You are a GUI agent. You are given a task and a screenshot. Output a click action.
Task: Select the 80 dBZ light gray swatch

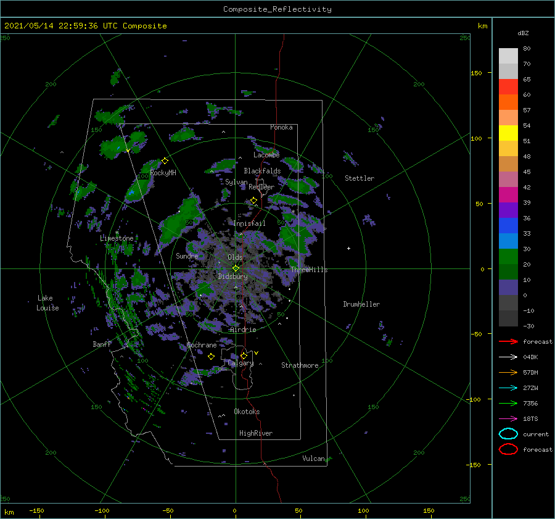[508, 56]
